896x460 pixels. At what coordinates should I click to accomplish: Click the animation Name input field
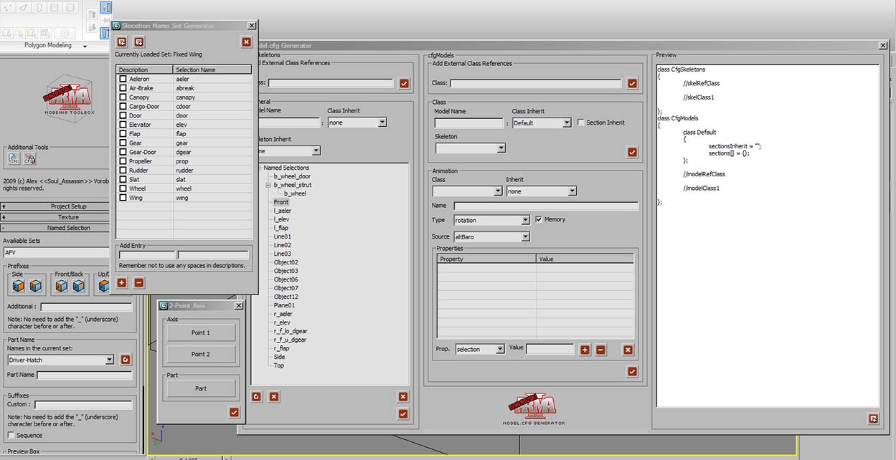[x=546, y=206]
